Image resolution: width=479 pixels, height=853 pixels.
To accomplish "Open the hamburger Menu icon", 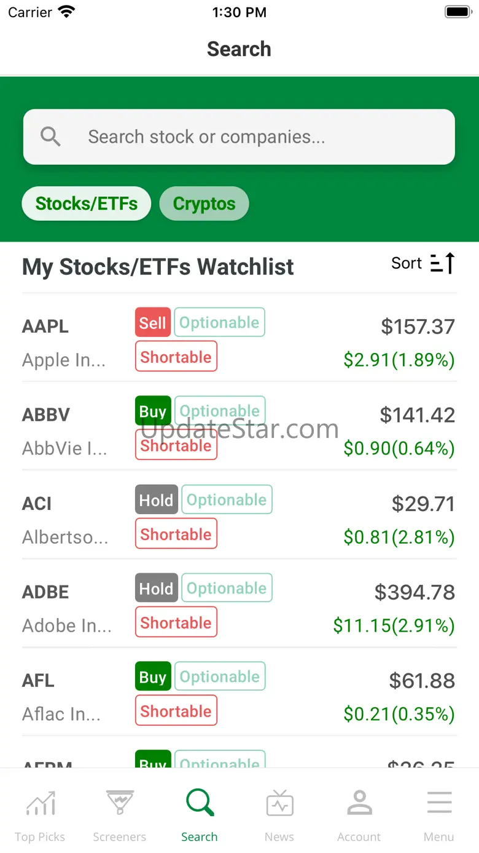I will [x=439, y=803].
